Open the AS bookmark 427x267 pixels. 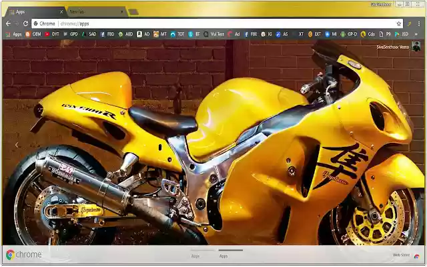pos(282,34)
